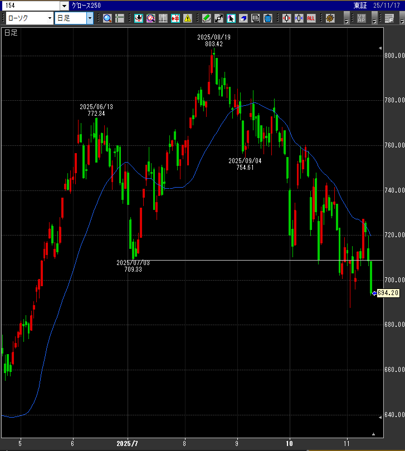Click the blue trash bin delete icon

click(x=267, y=18)
